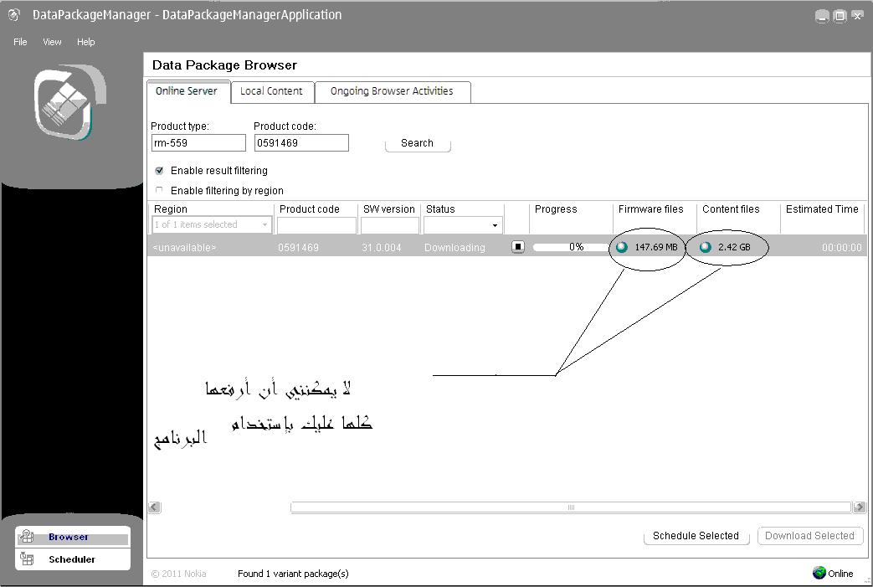Click the Product code column filter box
The width and height of the screenshot is (873, 587).
pos(316,225)
